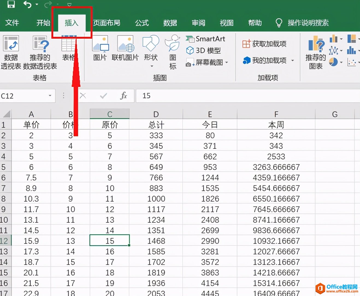
Task: Select row 12 header
Action: pos(5,241)
